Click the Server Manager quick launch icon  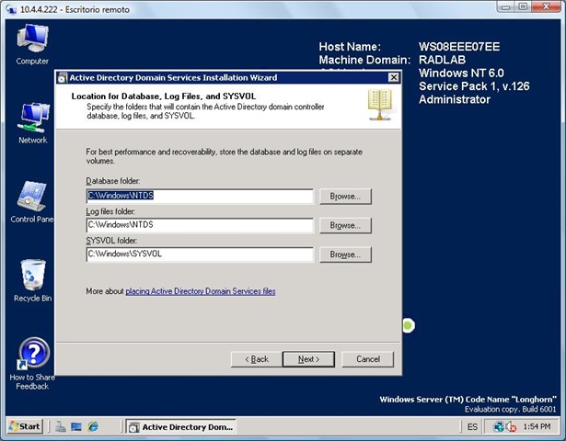pyautogui.click(x=60, y=427)
